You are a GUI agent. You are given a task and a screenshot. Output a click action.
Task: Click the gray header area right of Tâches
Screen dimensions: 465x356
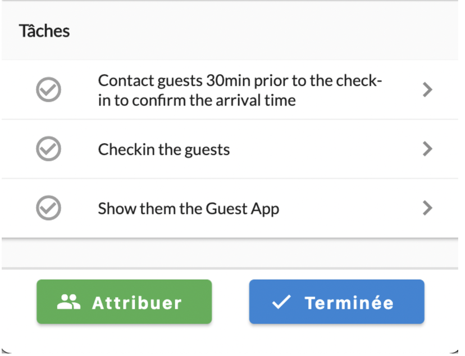[264, 31]
